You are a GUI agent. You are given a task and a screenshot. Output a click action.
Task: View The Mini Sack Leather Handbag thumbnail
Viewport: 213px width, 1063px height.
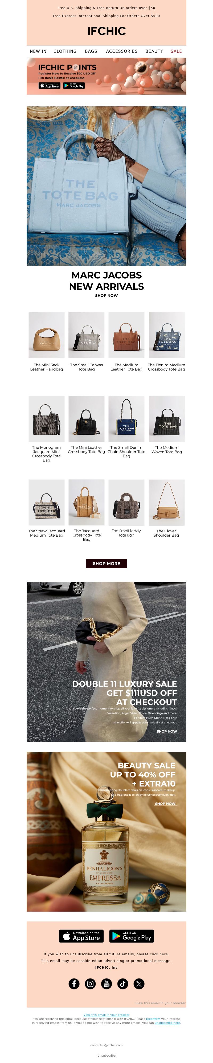click(x=47, y=335)
